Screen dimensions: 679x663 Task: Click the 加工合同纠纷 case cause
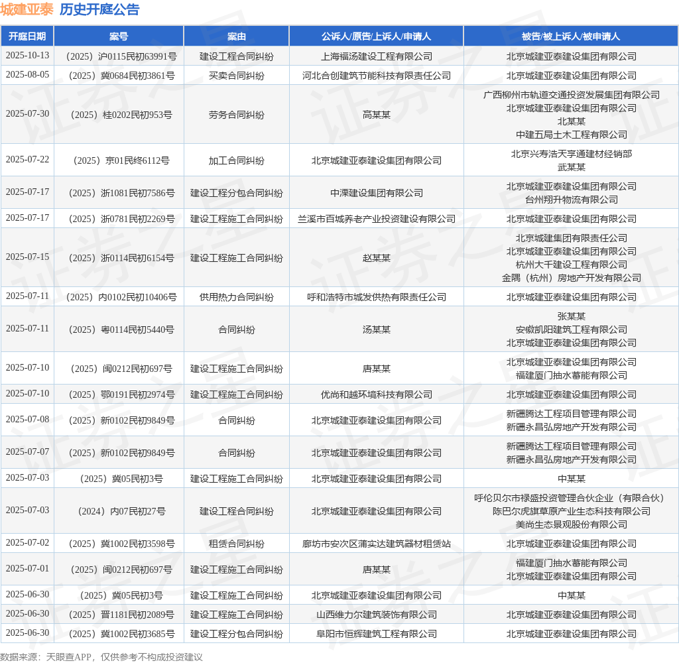click(237, 160)
